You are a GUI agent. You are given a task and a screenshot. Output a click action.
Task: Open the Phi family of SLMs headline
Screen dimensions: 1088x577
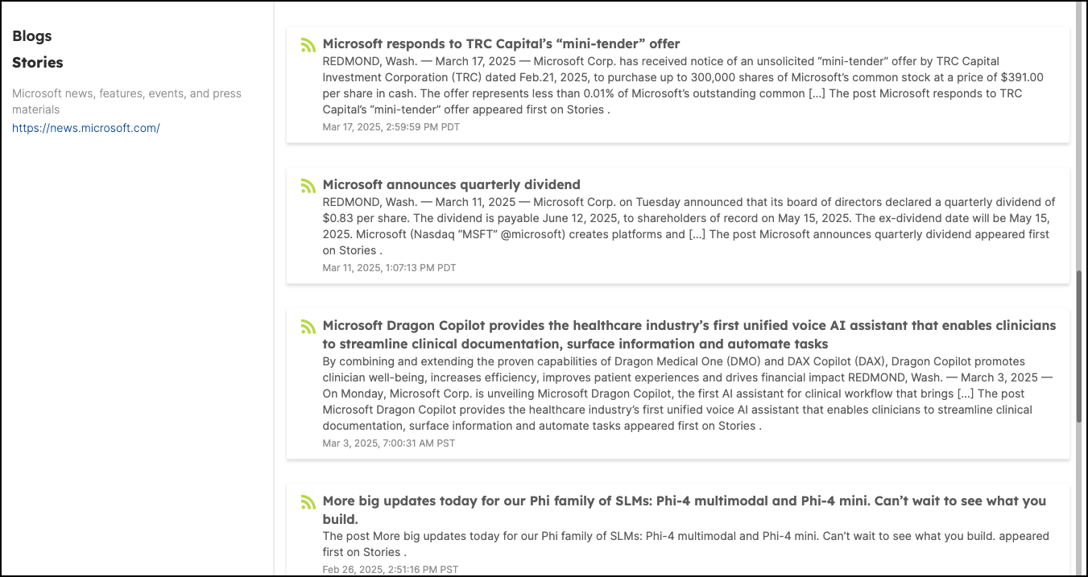pos(685,509)
